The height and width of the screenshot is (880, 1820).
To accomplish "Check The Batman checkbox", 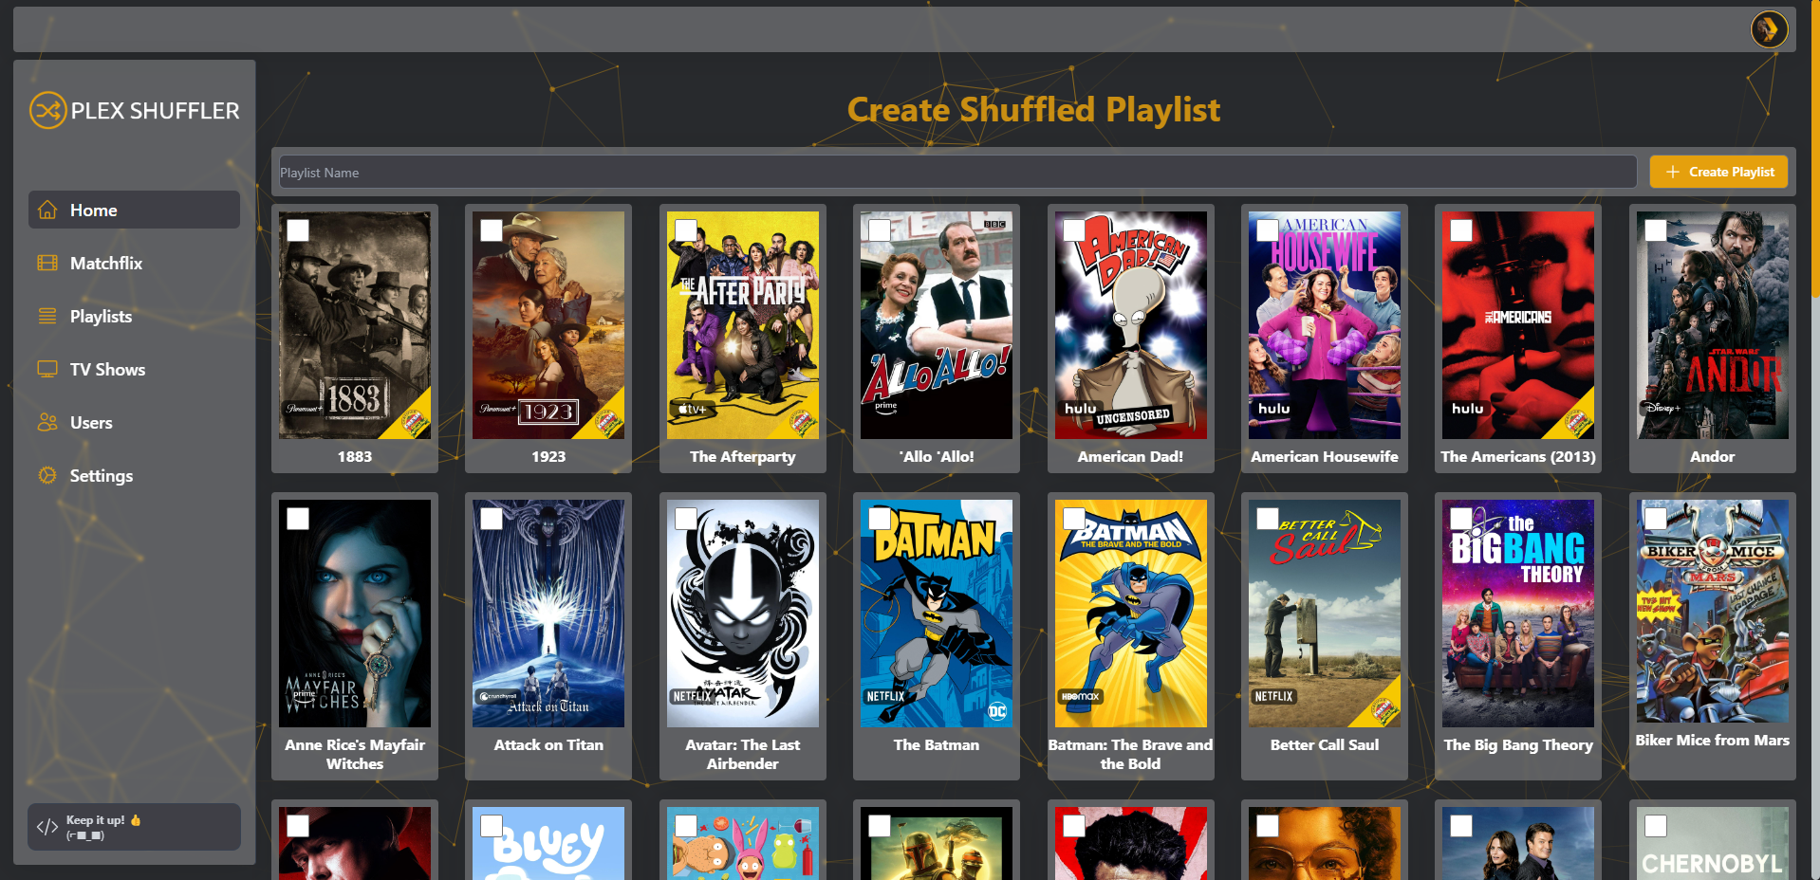I will pos(880,519).
